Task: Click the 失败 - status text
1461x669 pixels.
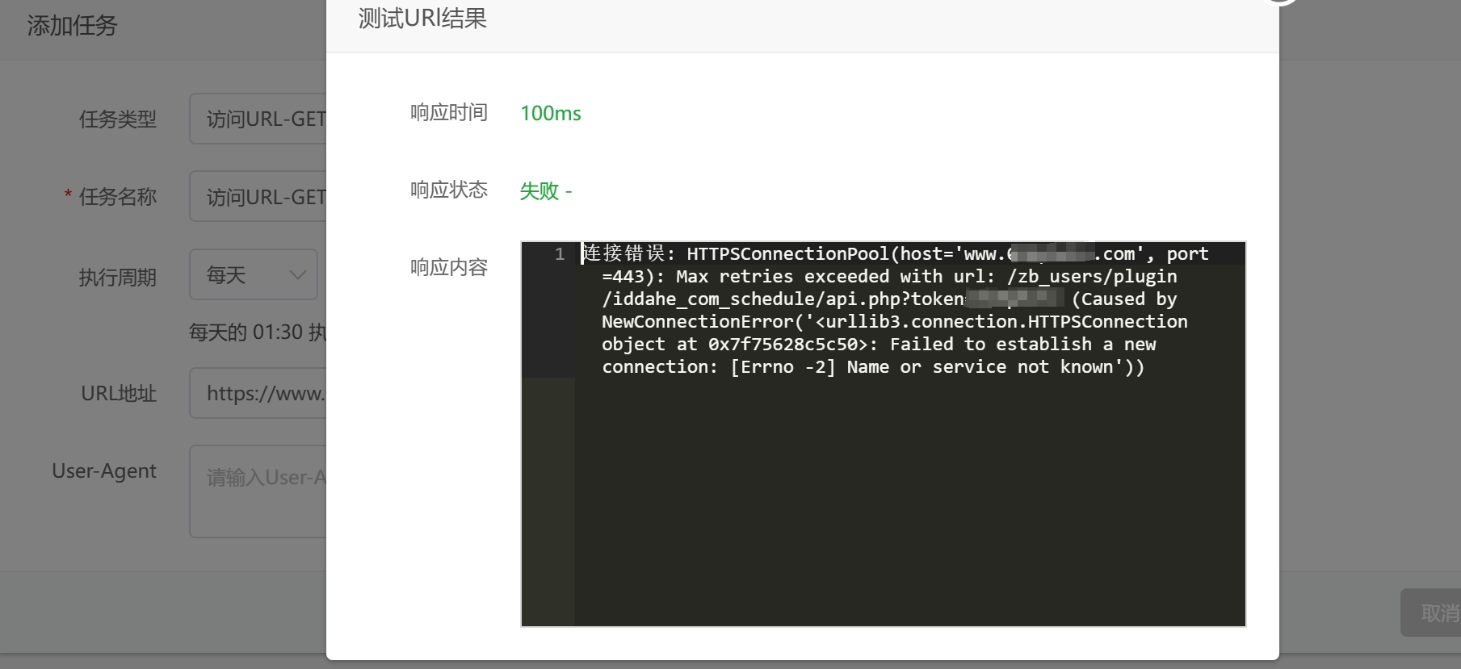Action: point(546,190)
